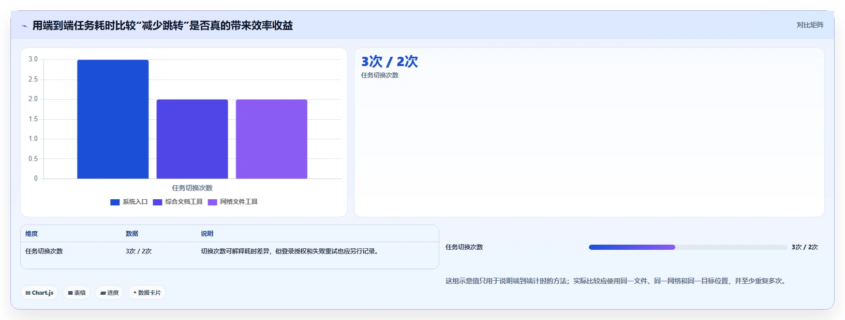Click the 任务切换次数 progress row label
Image resolution: width=845 pixels, height=320 pixels.
(464, 247)
